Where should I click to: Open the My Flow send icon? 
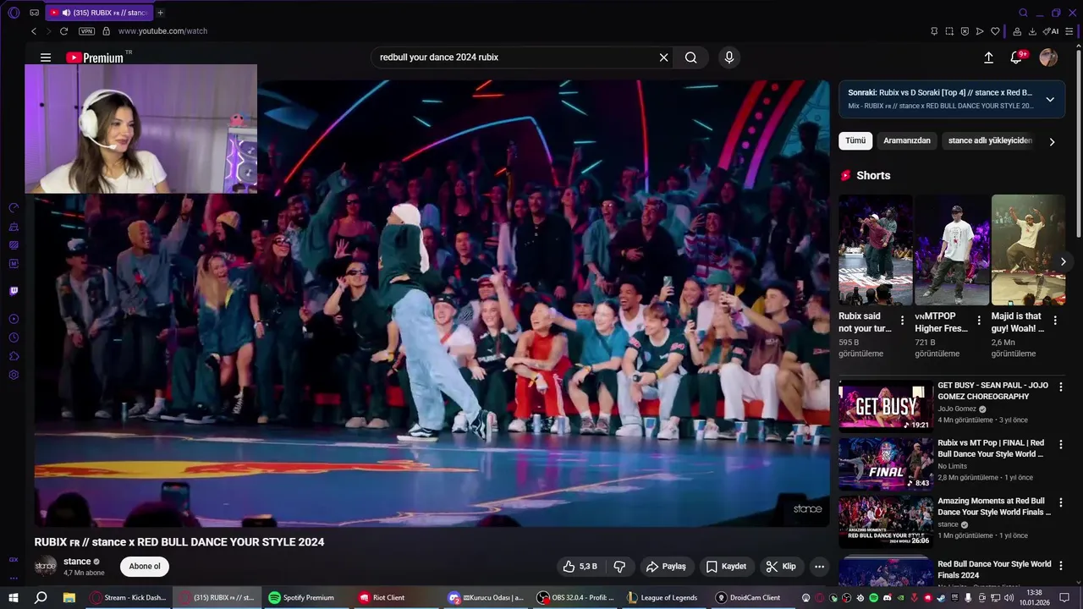[x=980, y=31]
